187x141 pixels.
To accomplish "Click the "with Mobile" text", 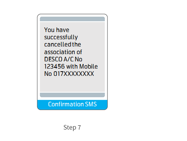I will 82,66.
